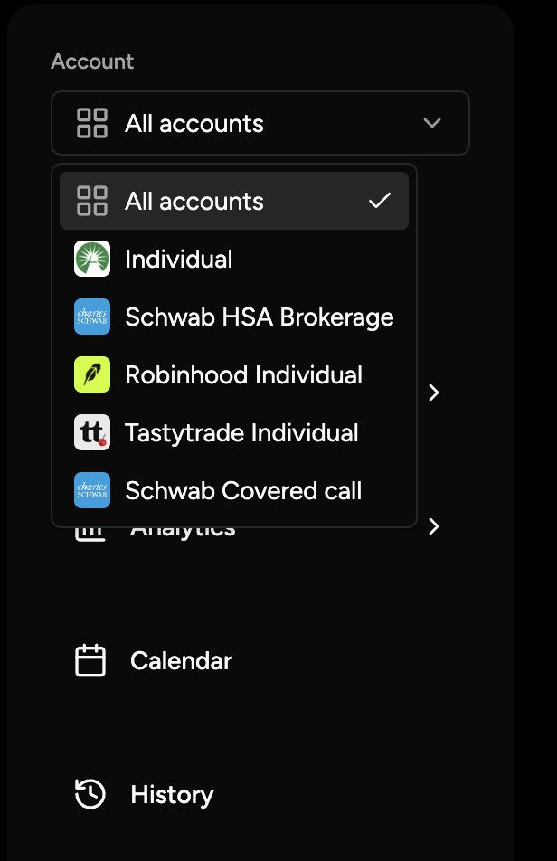The image size is (557, 861).
Task: Select Tastytrade Individual account
Action: pyautogui.click(x=234, y=432)
